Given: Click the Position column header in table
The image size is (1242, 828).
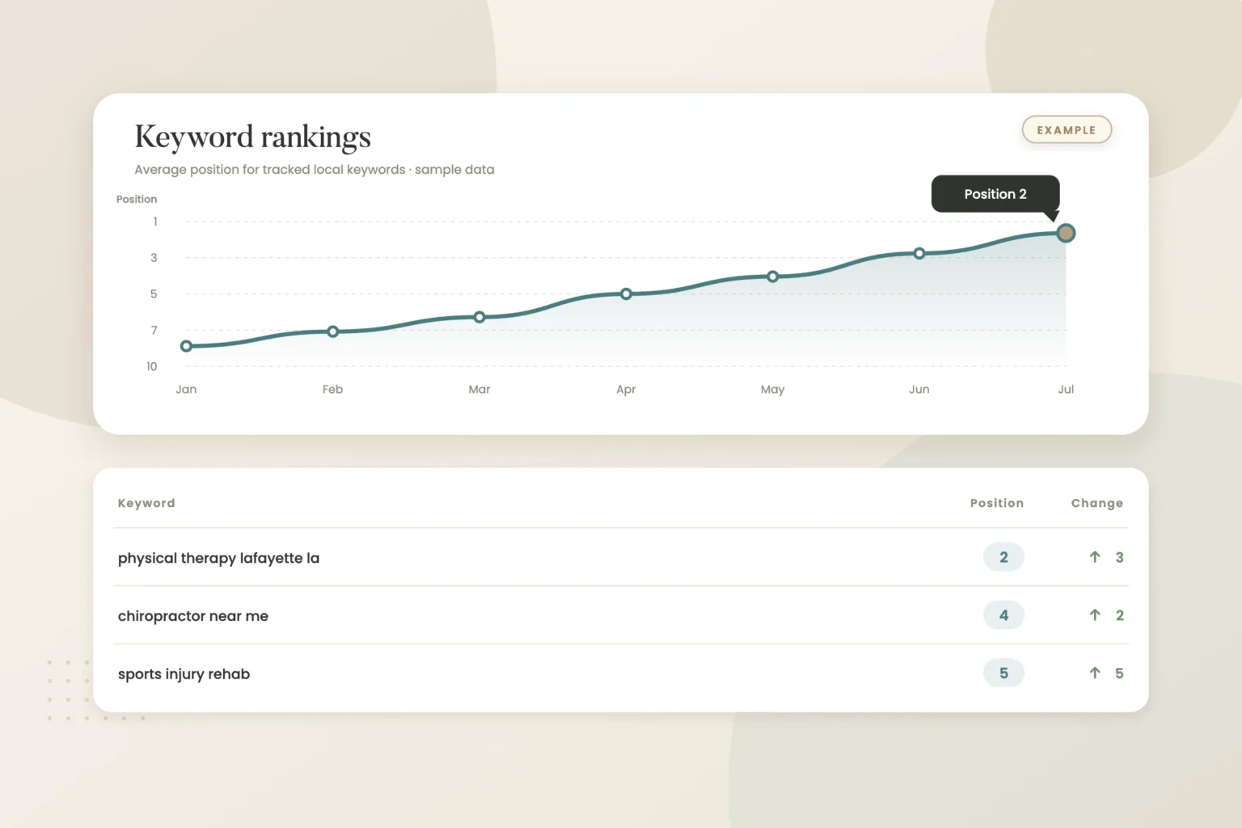Looking at the screenshot, I should (997, 503).
